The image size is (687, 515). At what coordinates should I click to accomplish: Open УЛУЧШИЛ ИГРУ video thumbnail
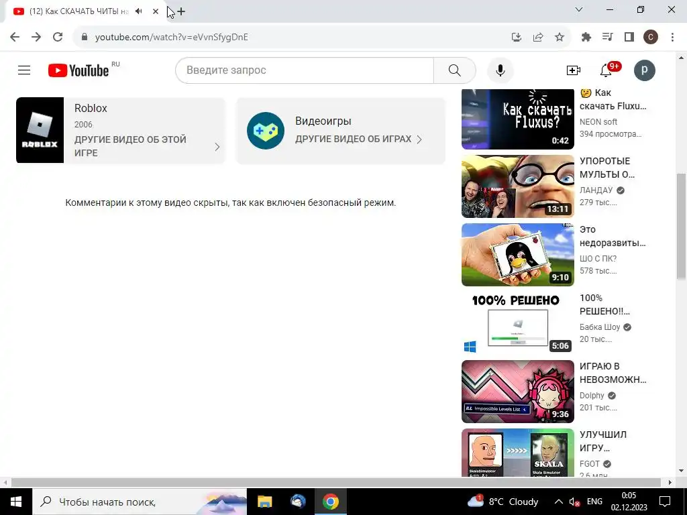pos(517,453)
